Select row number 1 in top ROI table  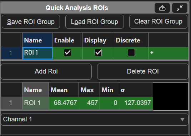click(11, 53)
